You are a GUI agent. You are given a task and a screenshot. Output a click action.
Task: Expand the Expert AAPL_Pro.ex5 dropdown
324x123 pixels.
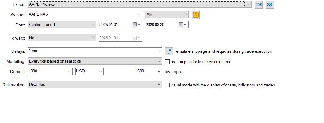point(248,4)
